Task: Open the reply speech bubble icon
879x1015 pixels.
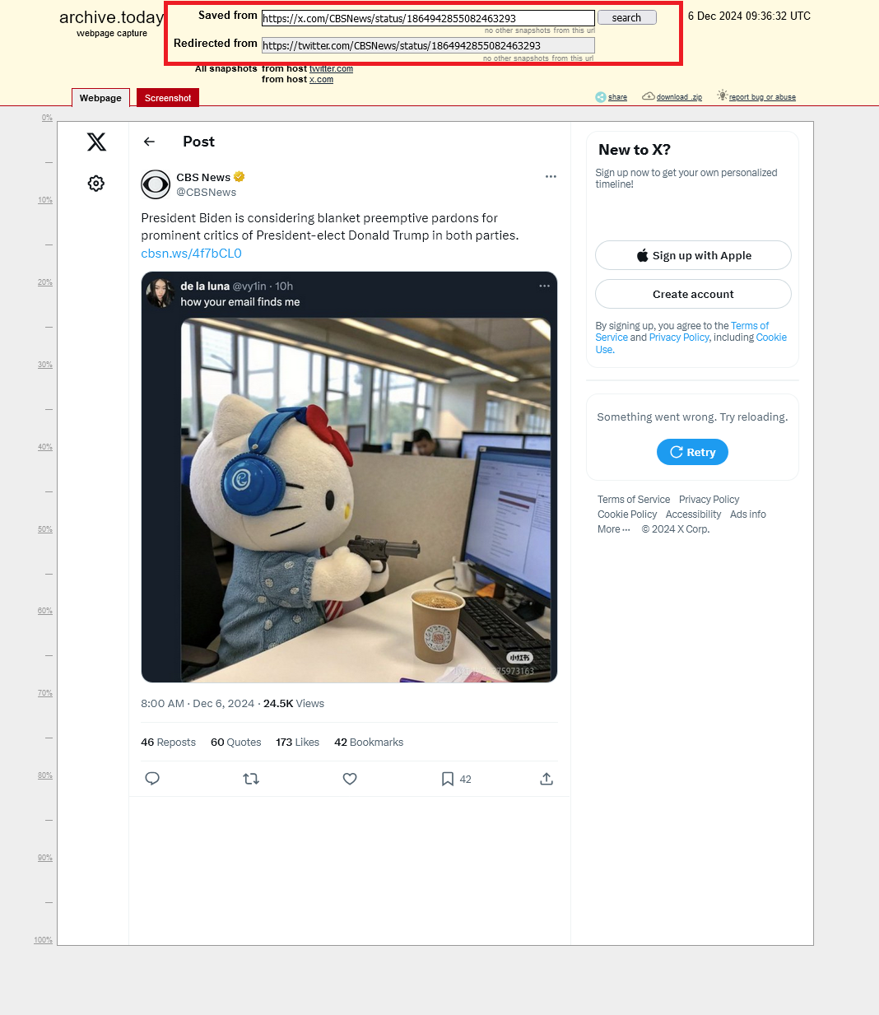Action: [152, 779]
